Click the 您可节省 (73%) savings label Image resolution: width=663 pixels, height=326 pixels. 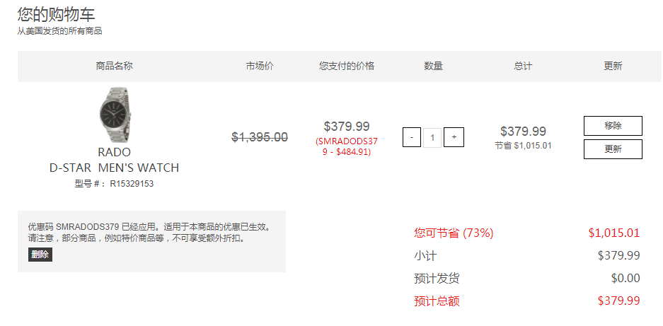[x=454, y=233]
